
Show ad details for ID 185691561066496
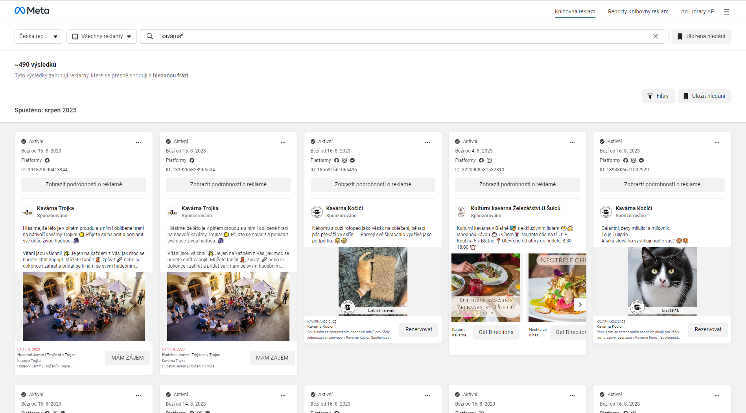coord(373,185)
